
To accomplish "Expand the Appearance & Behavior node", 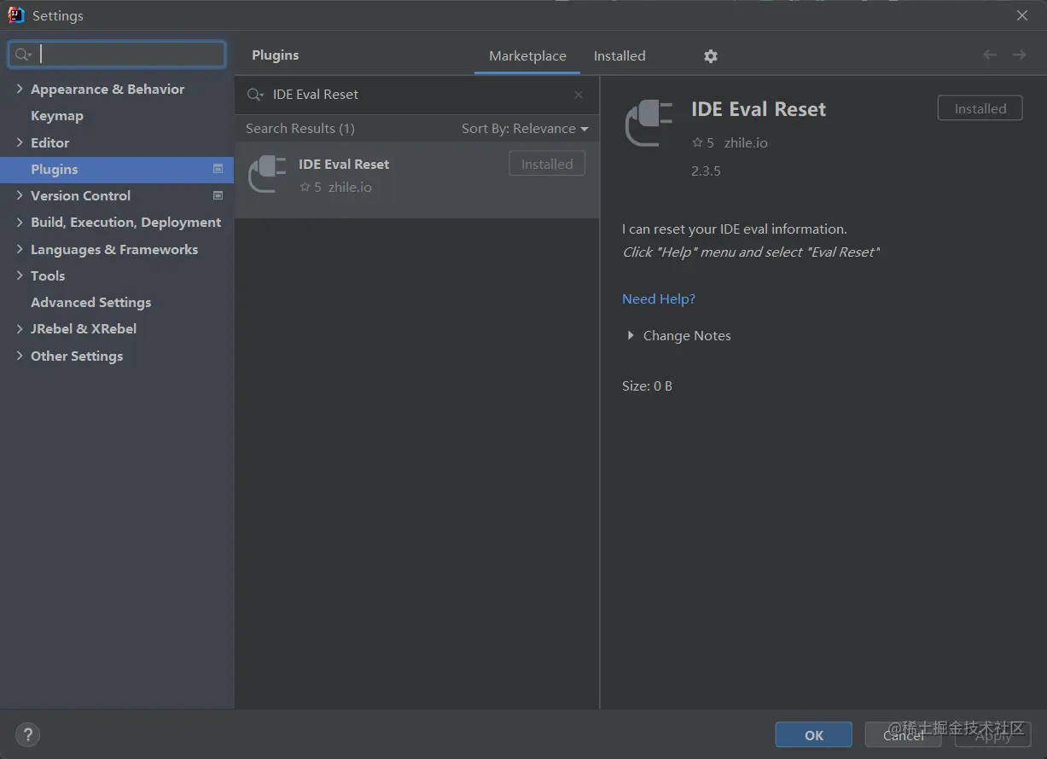I will coord(20,89).
